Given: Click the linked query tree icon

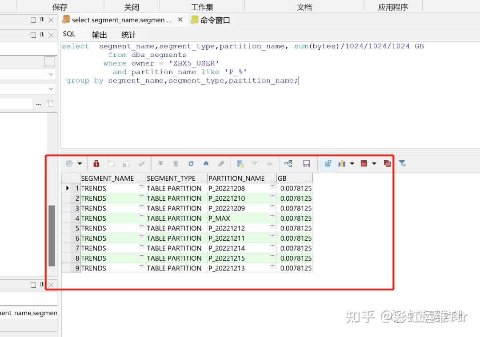Looking at the screenshot, I should pyautogui.click(x=288, y=163).
